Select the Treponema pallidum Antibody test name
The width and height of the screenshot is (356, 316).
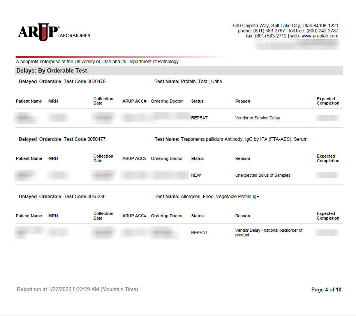pyautogui.click(x=244, y=139)
